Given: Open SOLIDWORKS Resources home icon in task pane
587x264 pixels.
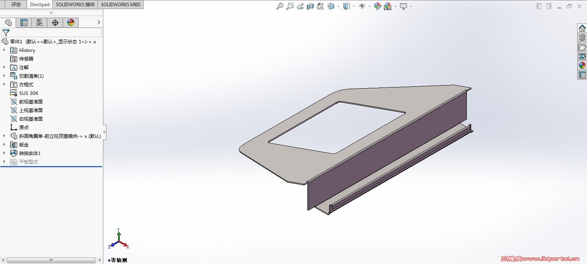Looking at the screenshot, I should pos(582,28).
